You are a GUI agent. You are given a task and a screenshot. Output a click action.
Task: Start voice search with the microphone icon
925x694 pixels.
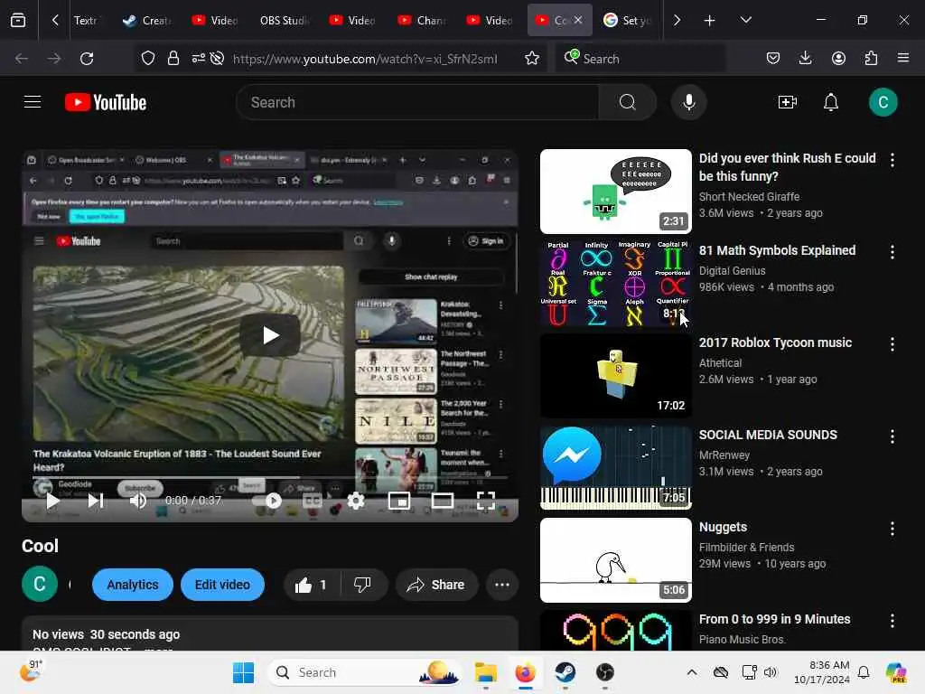click(x=688, y=102)
